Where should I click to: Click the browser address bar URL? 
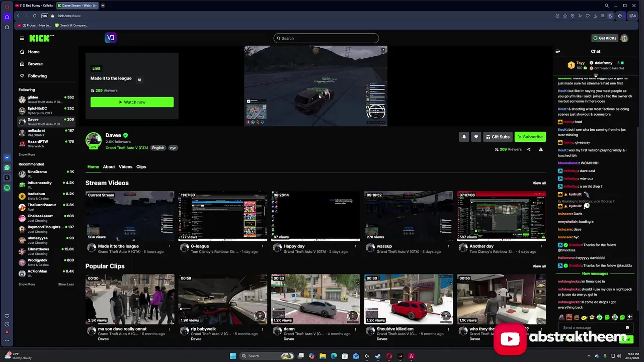69,16
